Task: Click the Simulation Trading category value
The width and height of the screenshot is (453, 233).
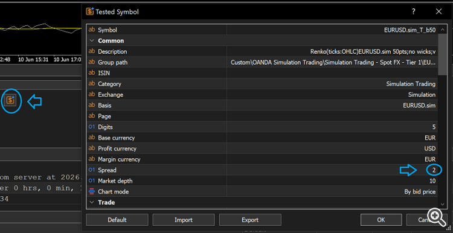Action: (x=411, y=84)
